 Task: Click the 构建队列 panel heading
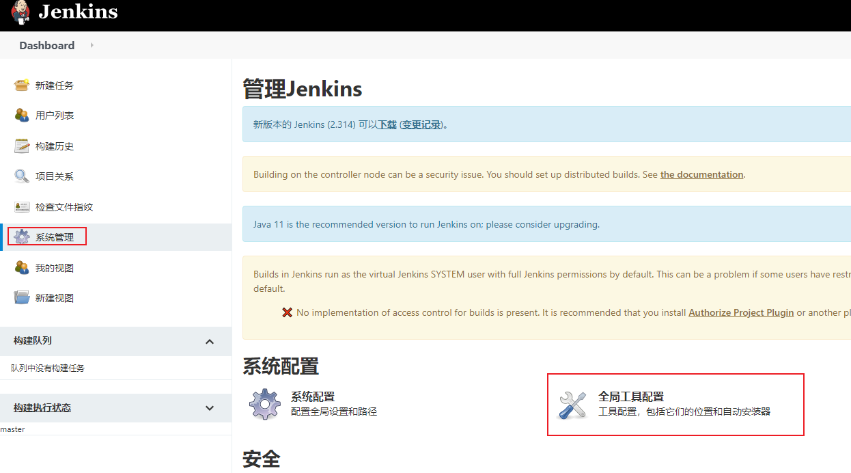tap(33, 340)
